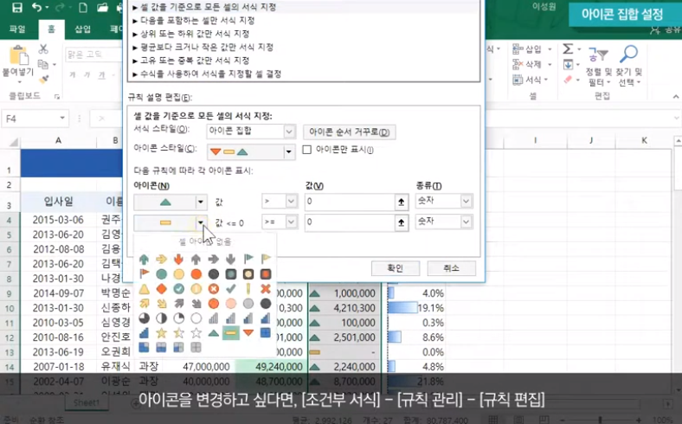Pick the yellow exclamation mark icon

pos(248,289)
